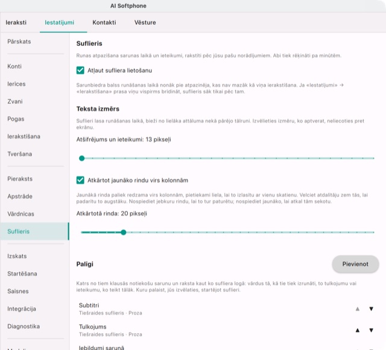Viewport: 386px width, 350px height.
Task: Open Konti settings section
Action: click(x=35, y=66)
